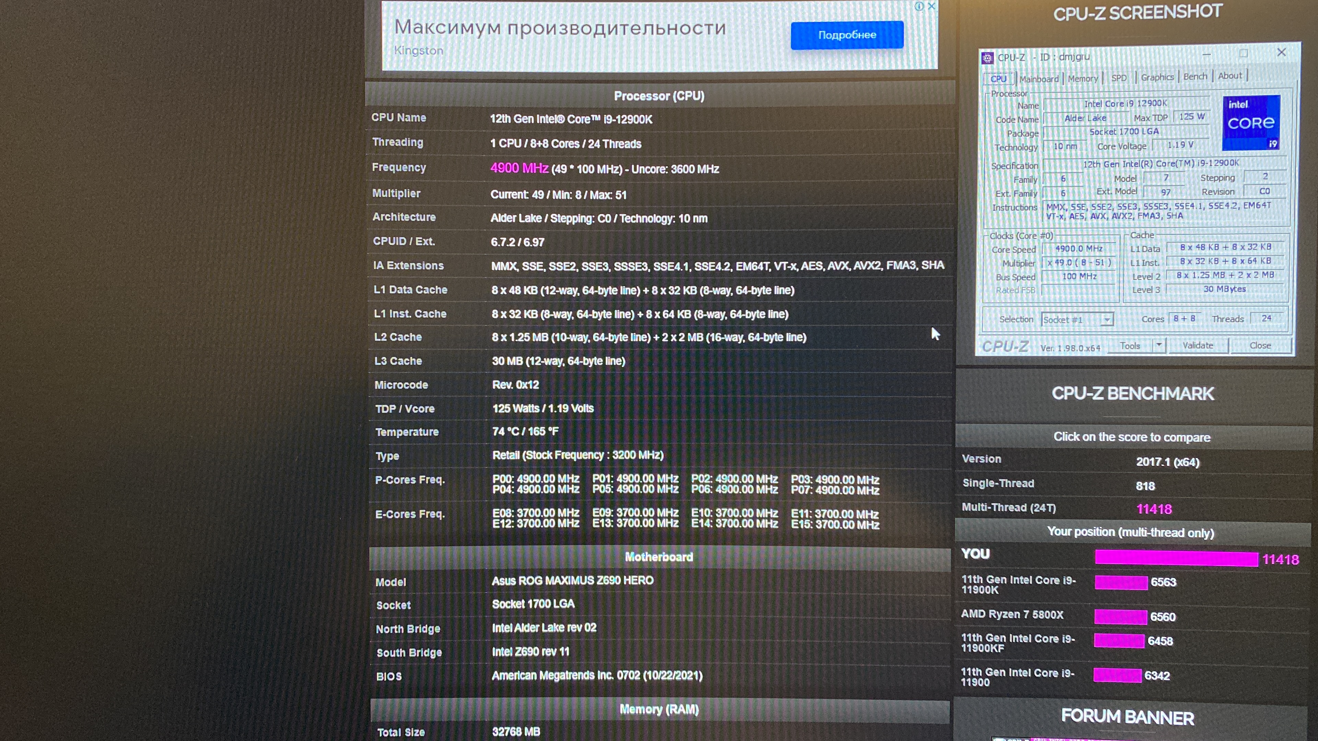Image resolution: width=1318 pixels, height=741 pixels.
Task: Dismiss the Kingston ad with X icon
Action: (x=932, y=6)
